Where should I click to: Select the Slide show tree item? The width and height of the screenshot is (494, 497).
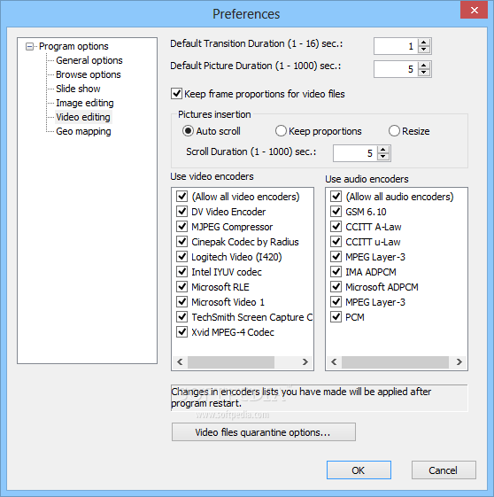(78, 89)
